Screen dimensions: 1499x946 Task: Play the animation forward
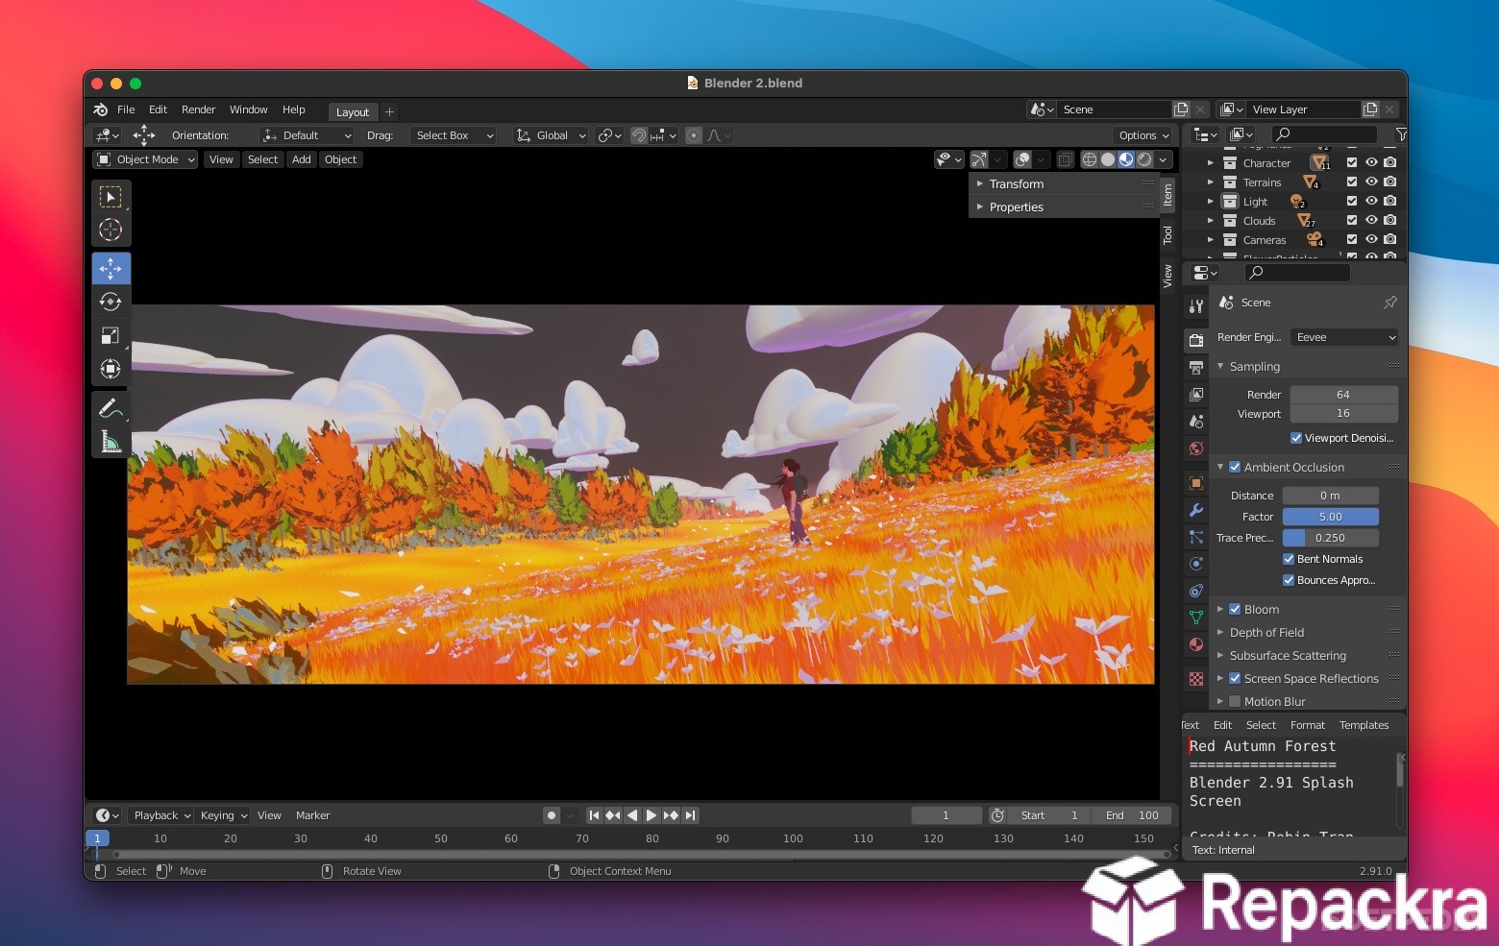click(x=651, y=815)
